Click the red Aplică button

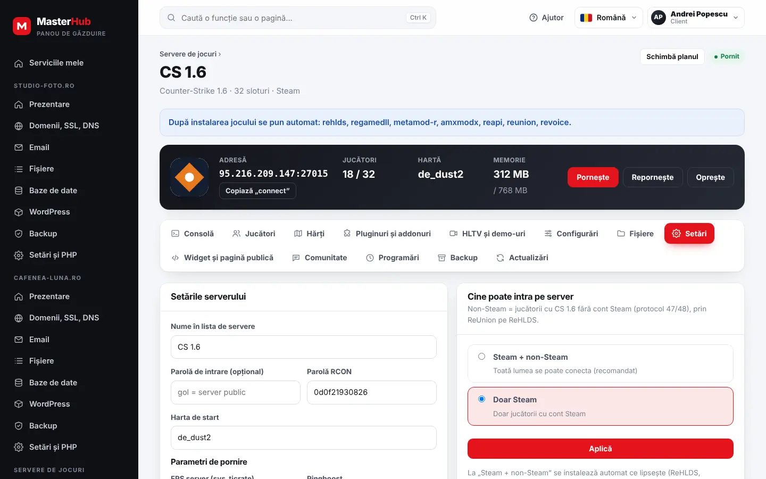click(x=601, y=449)
